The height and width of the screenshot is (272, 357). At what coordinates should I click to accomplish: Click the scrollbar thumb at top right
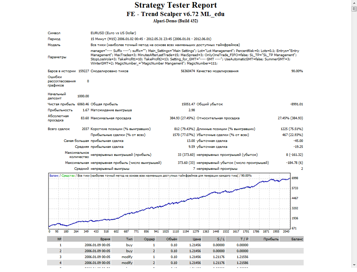(x=354, y=9)
